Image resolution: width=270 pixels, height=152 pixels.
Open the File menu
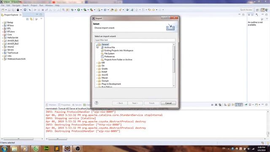pos(3,5)
